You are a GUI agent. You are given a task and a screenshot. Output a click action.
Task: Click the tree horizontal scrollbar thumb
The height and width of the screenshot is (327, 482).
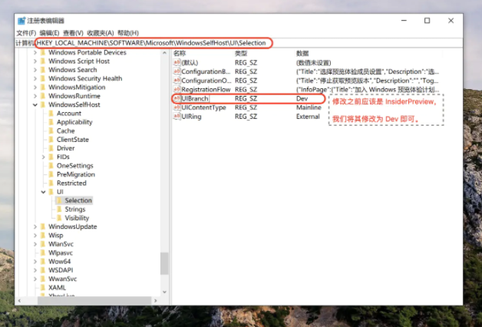click(x=94, y=301)
